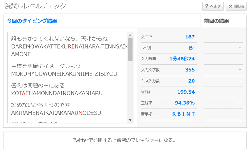The width and height of the screenshot is (248, 149).
Task: Click the accuracy value 94.36%
Action: [185, 103]
